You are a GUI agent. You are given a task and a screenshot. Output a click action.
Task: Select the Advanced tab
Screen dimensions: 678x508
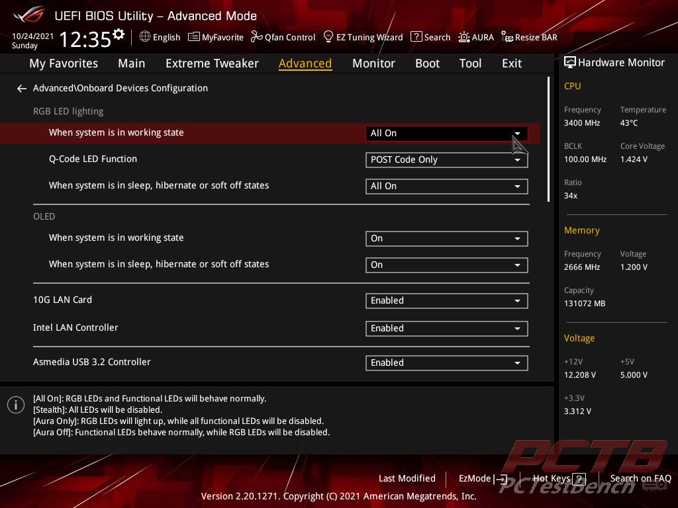(x=305, y=63)
